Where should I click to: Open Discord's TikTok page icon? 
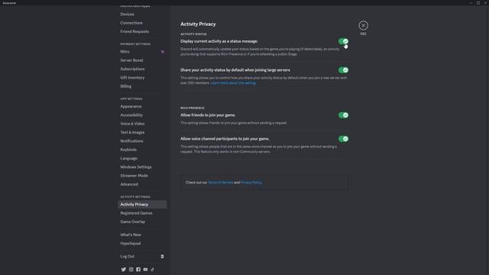(153, 270)
